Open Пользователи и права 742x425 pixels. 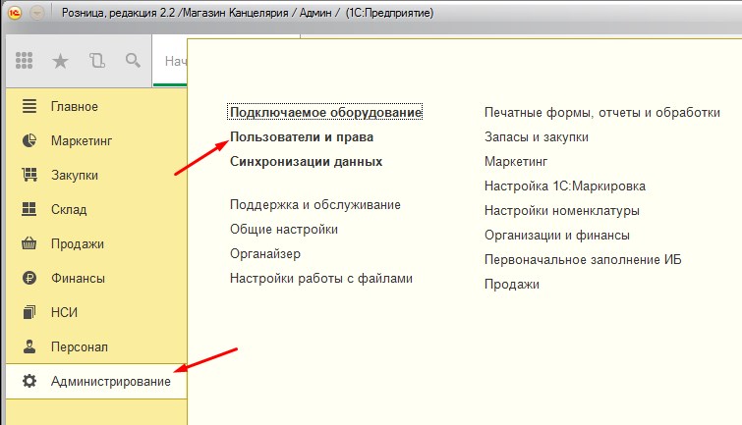[x=302, y=137]
